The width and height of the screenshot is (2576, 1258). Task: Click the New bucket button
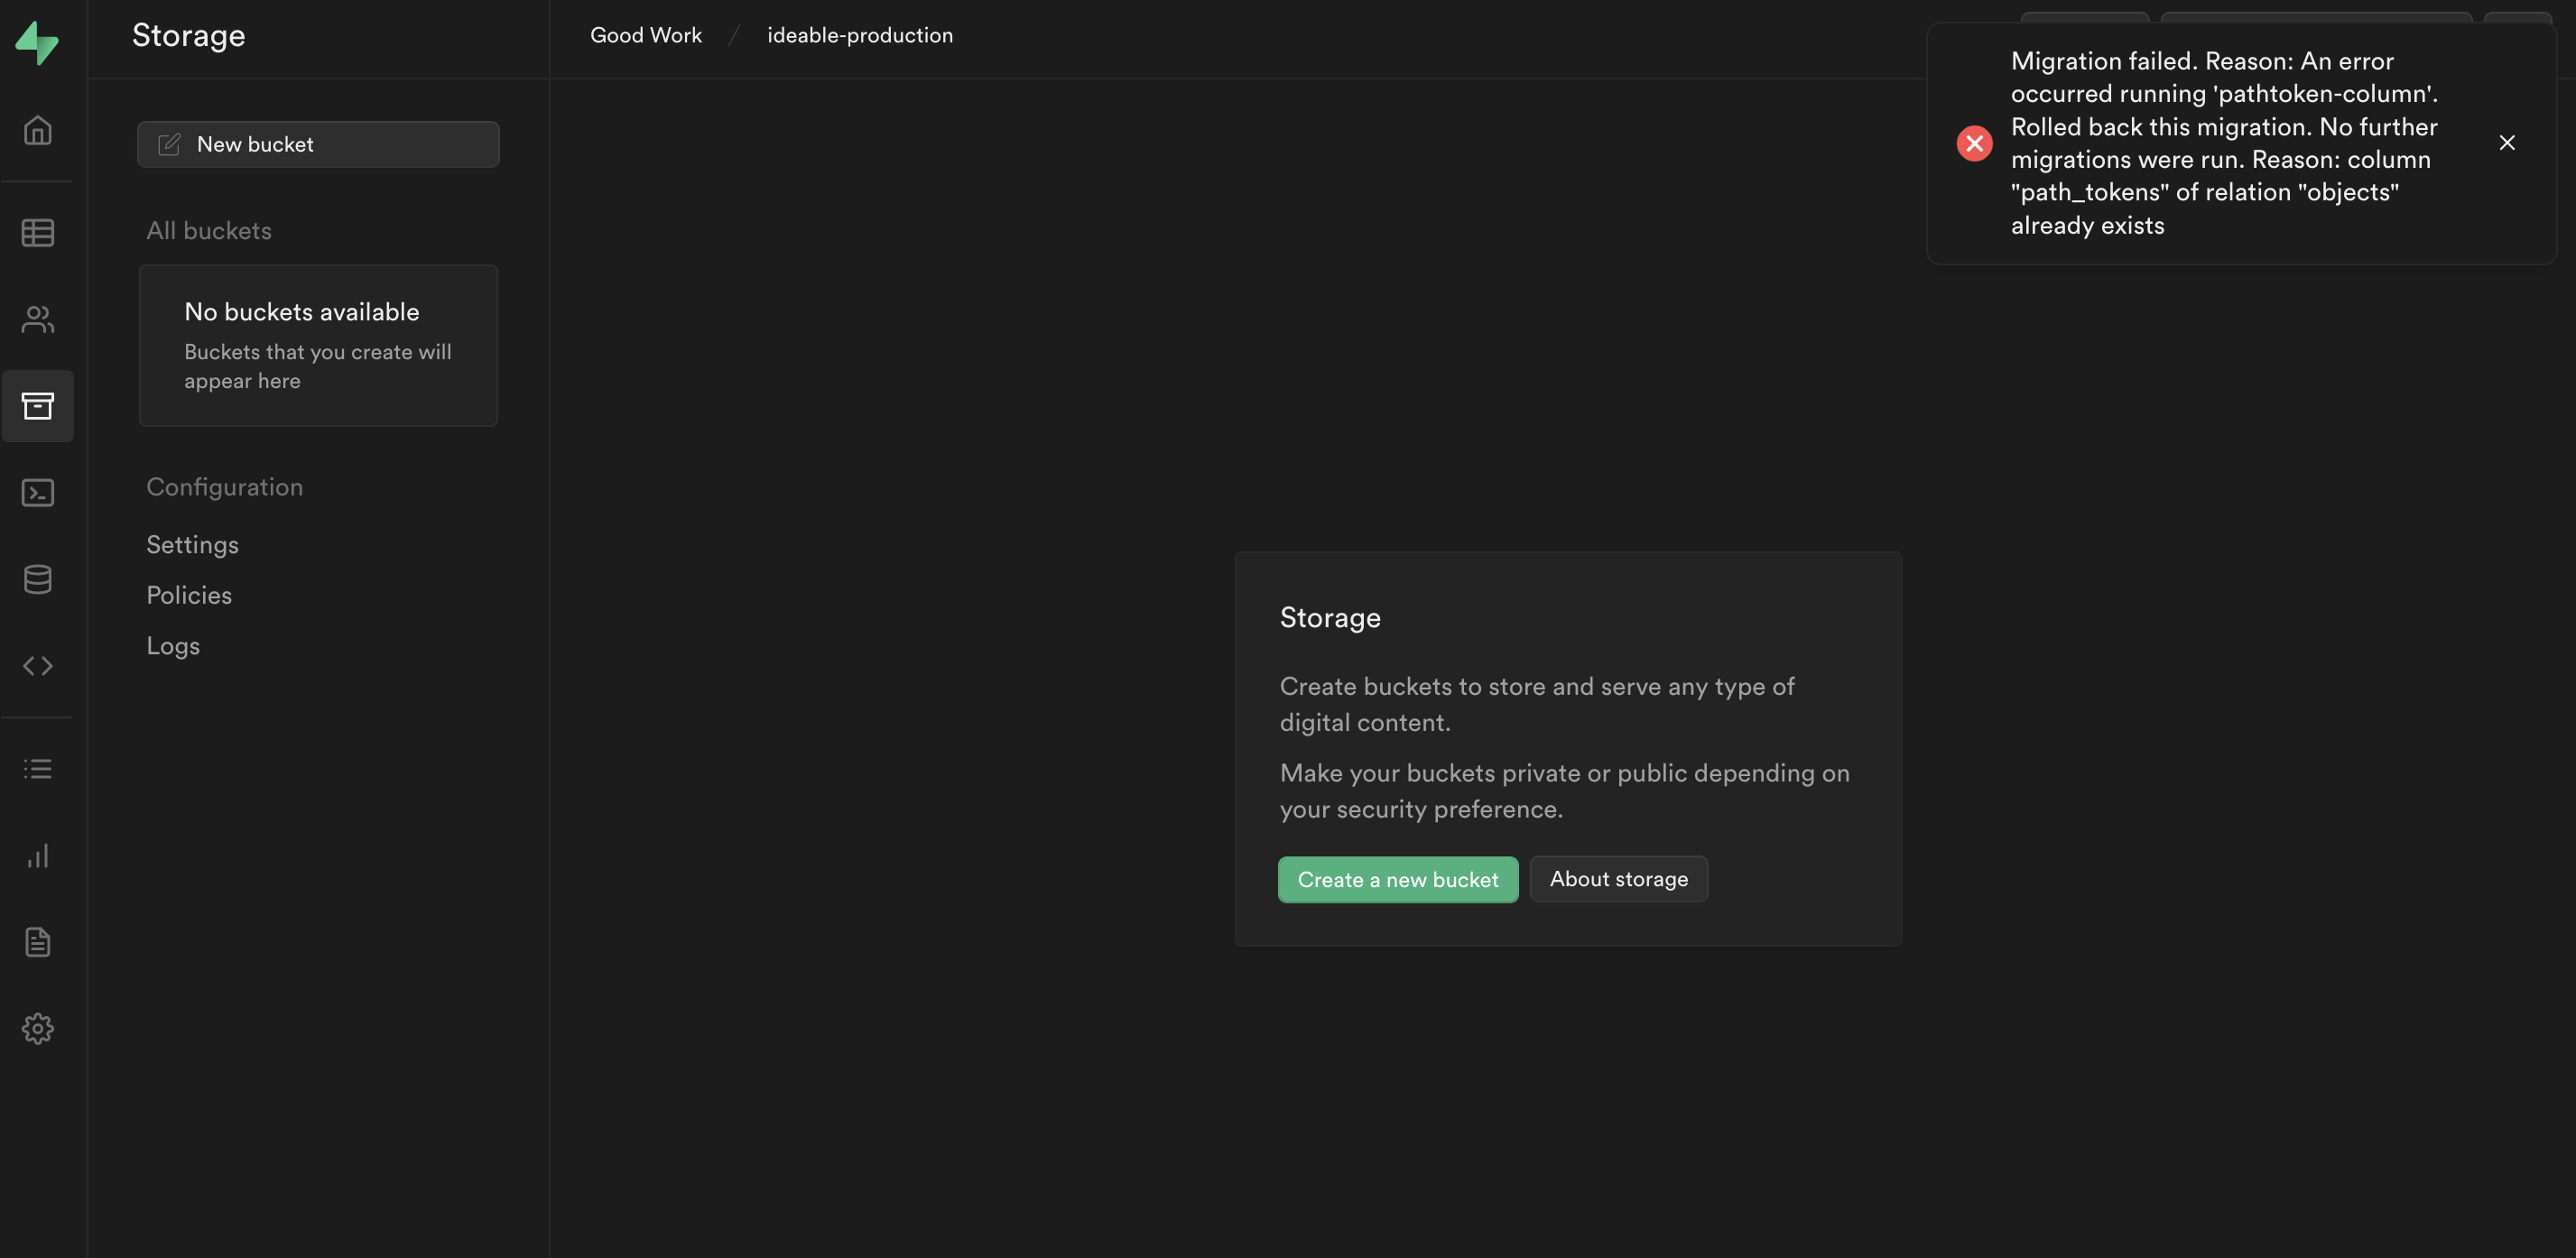[318, 144]
